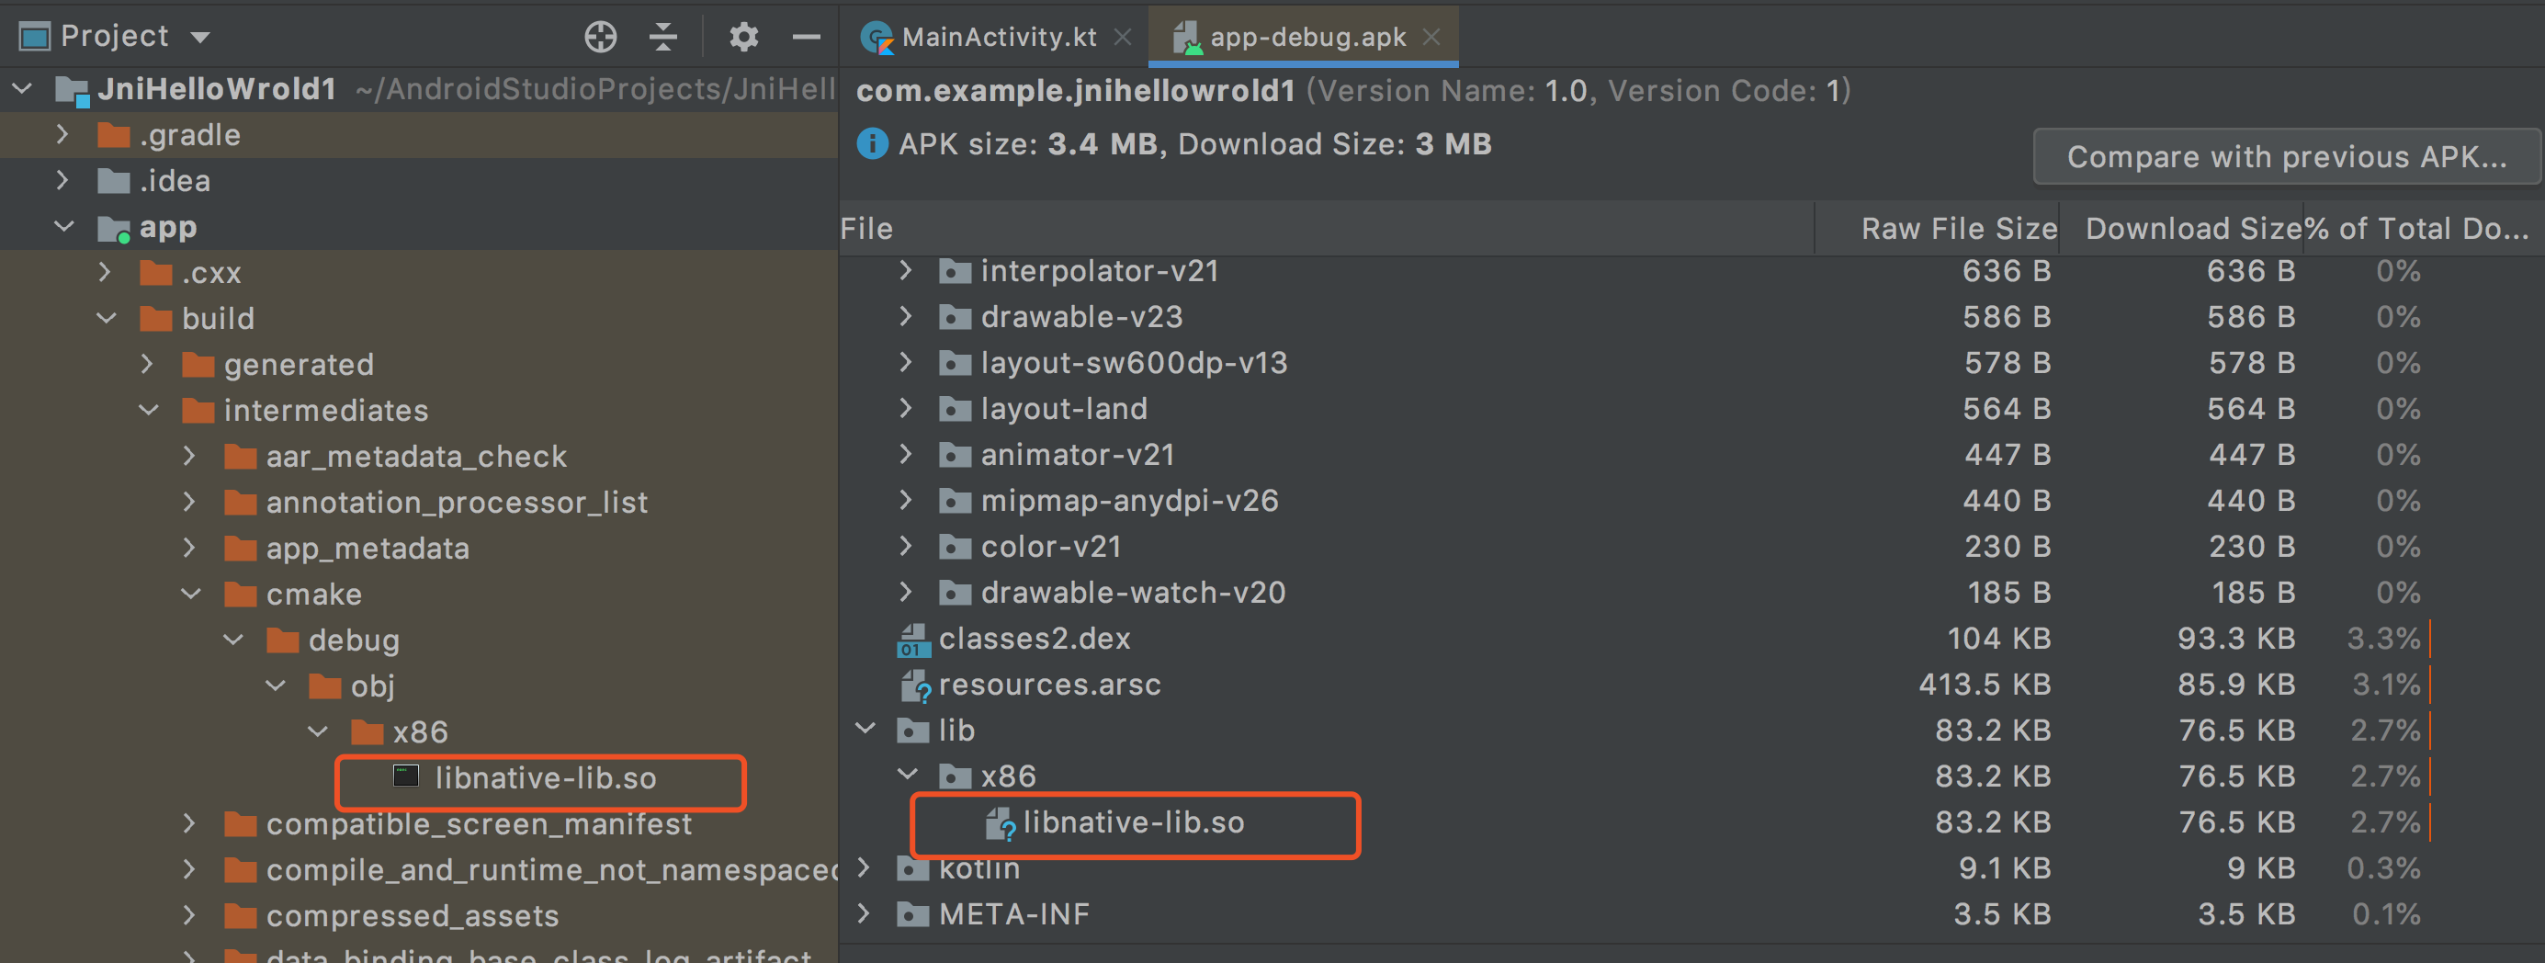Image resolution: width=2545 pixels, height=963 pixels.
Task: Close the app-debug.apk tab
Action: [1431, 37]
